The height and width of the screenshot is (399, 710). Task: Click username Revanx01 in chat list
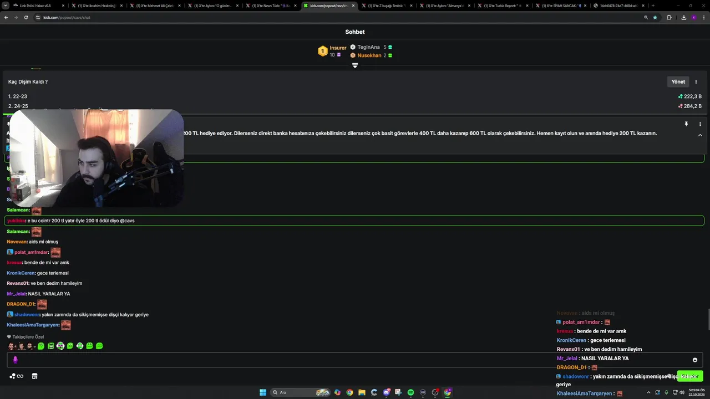tap(17, 283)
